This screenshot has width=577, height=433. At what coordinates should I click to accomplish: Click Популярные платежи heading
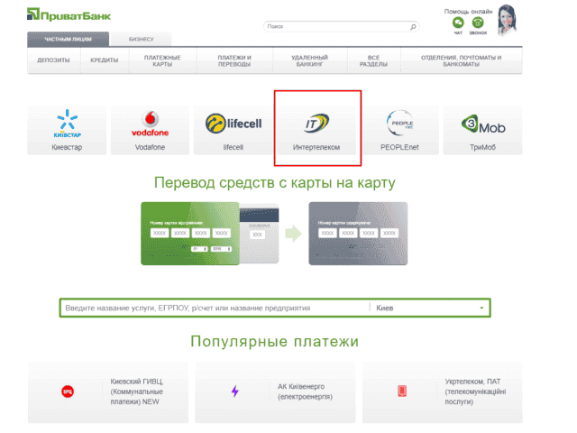click(274, 341)
